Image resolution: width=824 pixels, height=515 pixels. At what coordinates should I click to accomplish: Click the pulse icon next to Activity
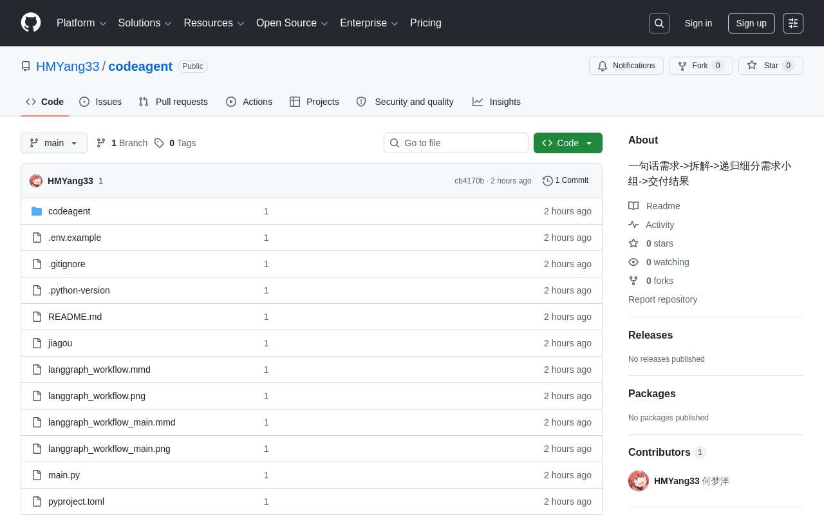click(633, 225)
